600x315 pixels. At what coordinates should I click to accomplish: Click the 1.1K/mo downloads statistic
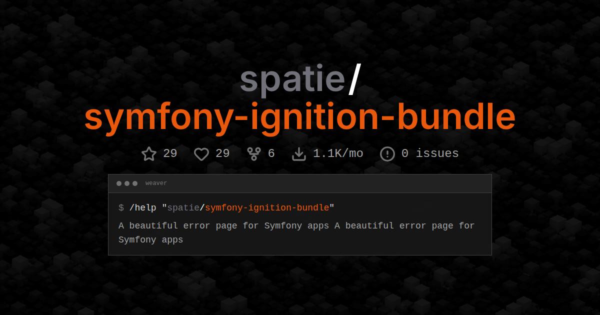[338, 153]
